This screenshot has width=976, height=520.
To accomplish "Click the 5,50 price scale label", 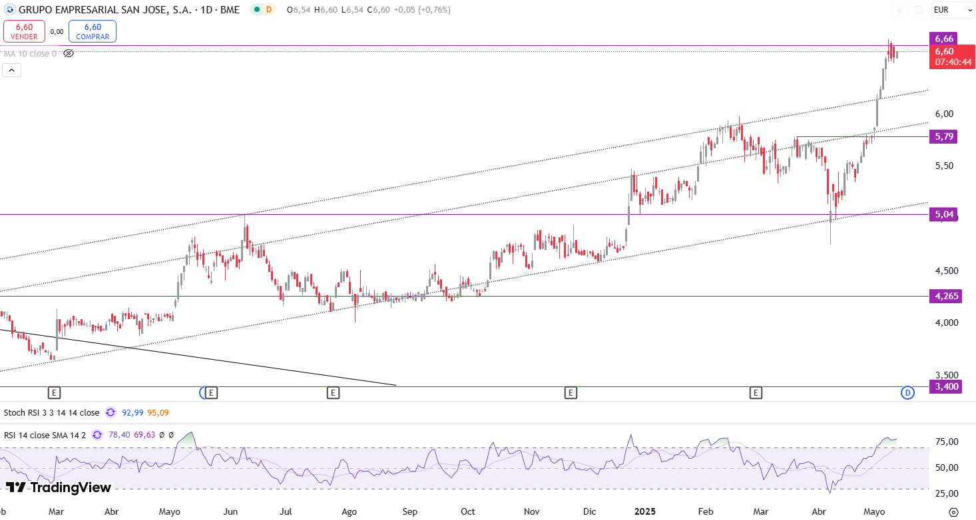I will [944, 166].
